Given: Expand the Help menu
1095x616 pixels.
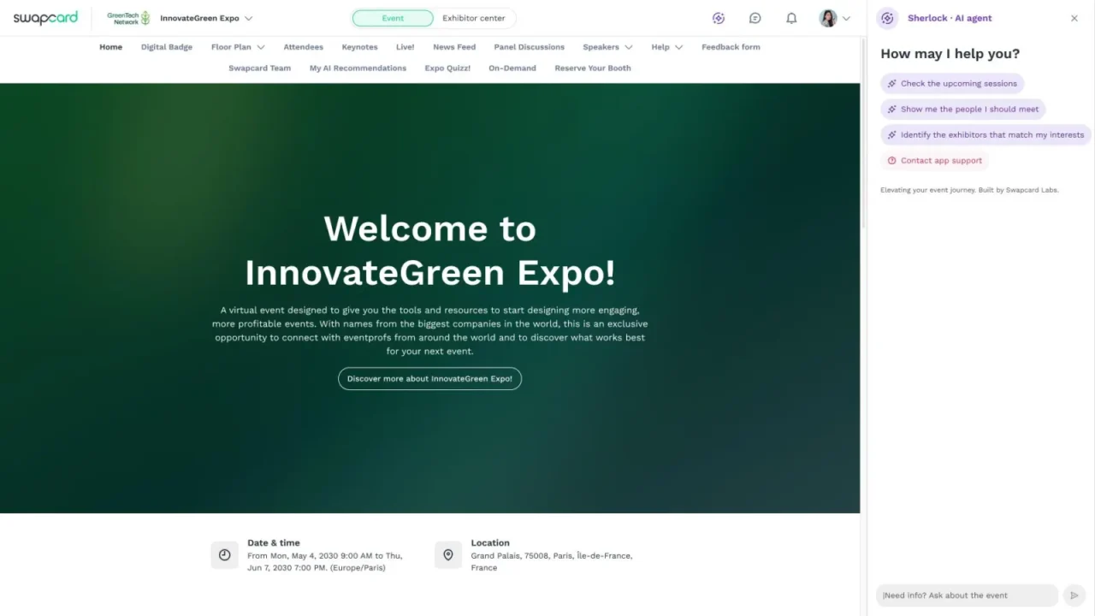Looking at the screenshot, I should tap(666, 47).
